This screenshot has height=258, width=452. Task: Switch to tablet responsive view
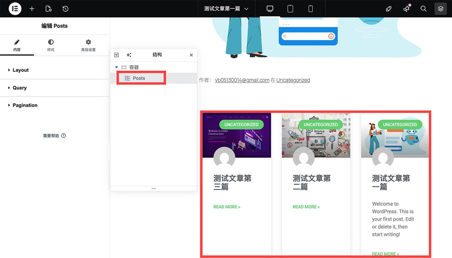pos(290,9)
